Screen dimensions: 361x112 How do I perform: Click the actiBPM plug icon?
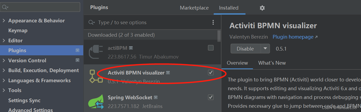(96, 52)
